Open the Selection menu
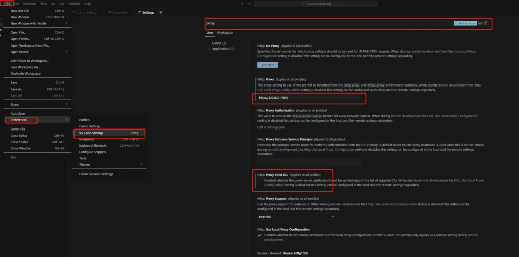Viewport: 519px width, 257px height. pyautogui.click(x=30, y=4)
